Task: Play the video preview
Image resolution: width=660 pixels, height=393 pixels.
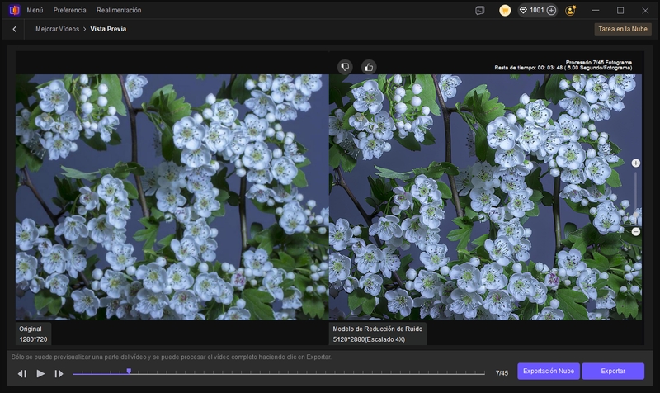Action: pos(40,373)
